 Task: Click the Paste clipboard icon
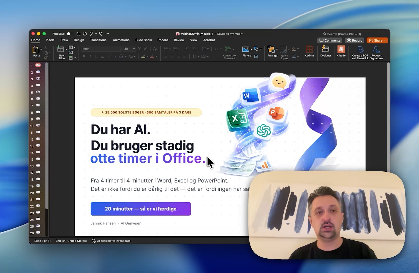pos(36,50)
